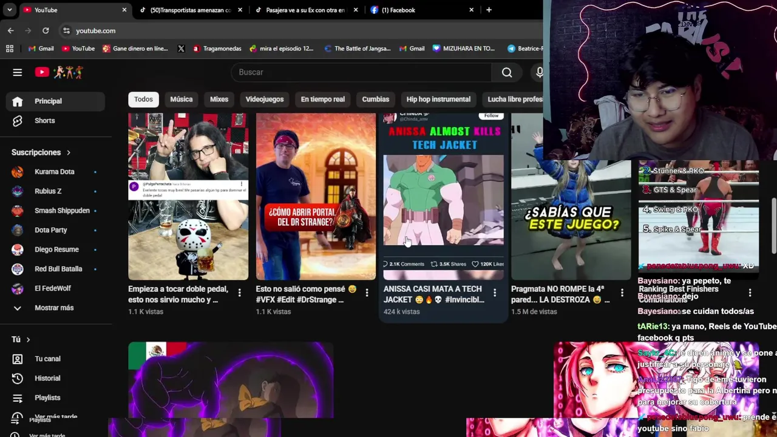
Task: Select the En tiempo real chip
Action: 323,99
